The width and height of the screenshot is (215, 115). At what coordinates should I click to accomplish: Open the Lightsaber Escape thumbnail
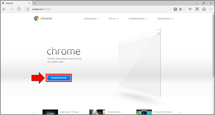50,112
